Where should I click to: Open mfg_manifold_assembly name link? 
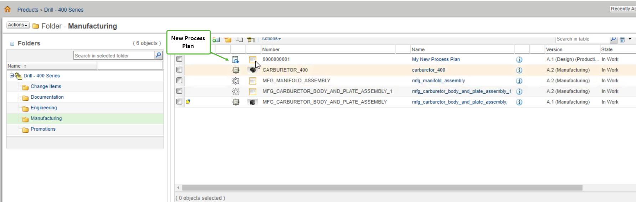438,81
